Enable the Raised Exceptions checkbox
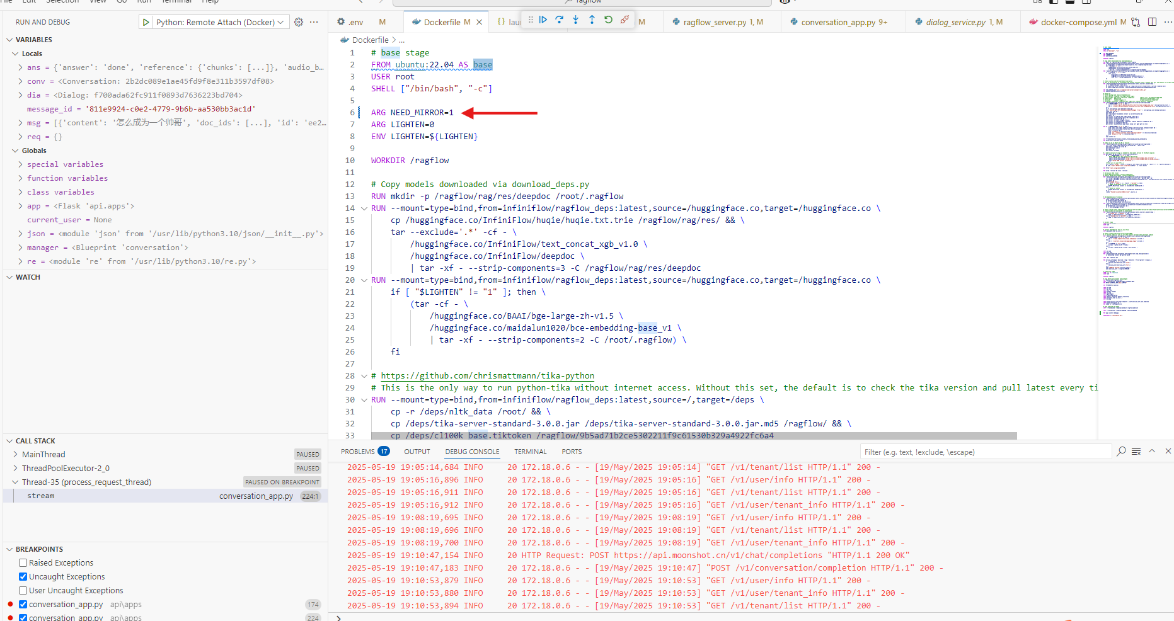1174x621 pixels. click(23, 562)
